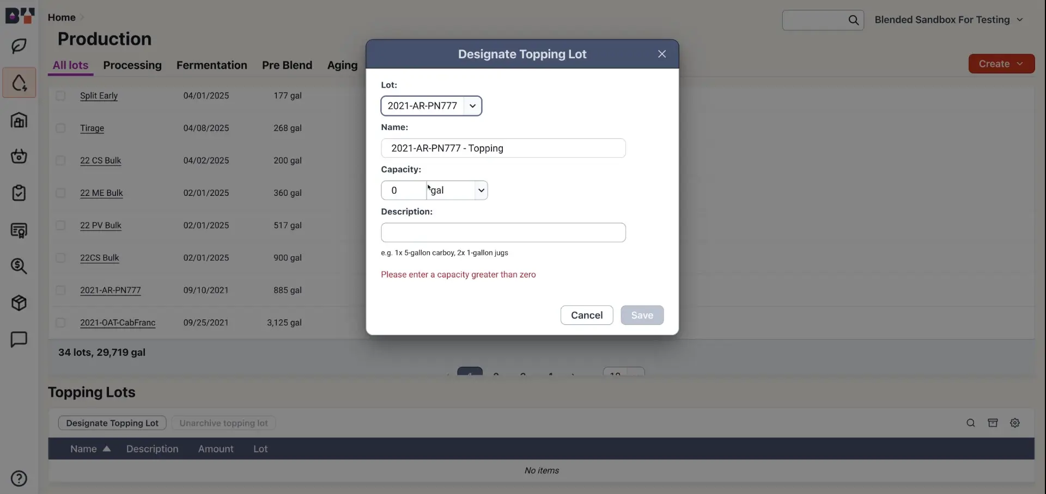Image resolution: width=1046 pixels, height=494 pixels.
Task: Click Home in the breadcrumb
Action: point(62,17)
